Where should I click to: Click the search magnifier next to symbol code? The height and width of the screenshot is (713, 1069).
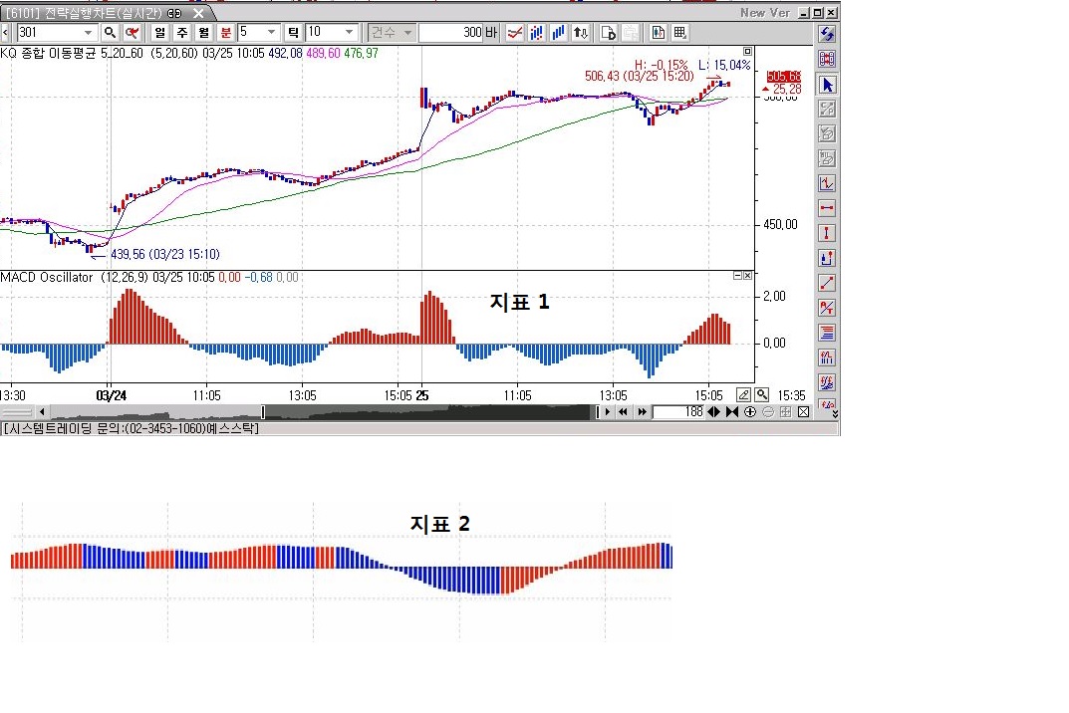[x=111, y=32]
